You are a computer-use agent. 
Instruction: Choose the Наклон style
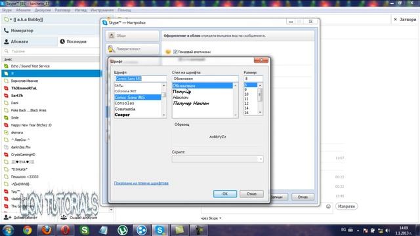pos(180,98)
